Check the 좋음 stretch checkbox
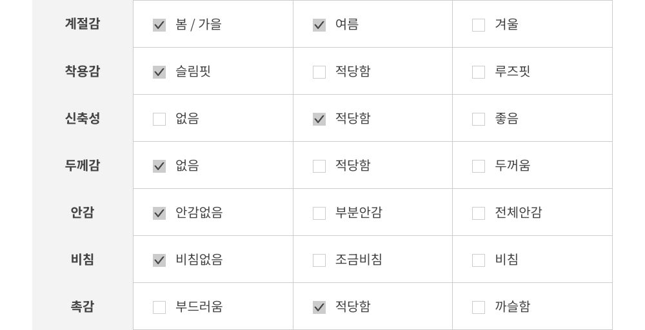The width and height of the screenshot is (645, 330). pyautogui.click(x=479, y=119)
